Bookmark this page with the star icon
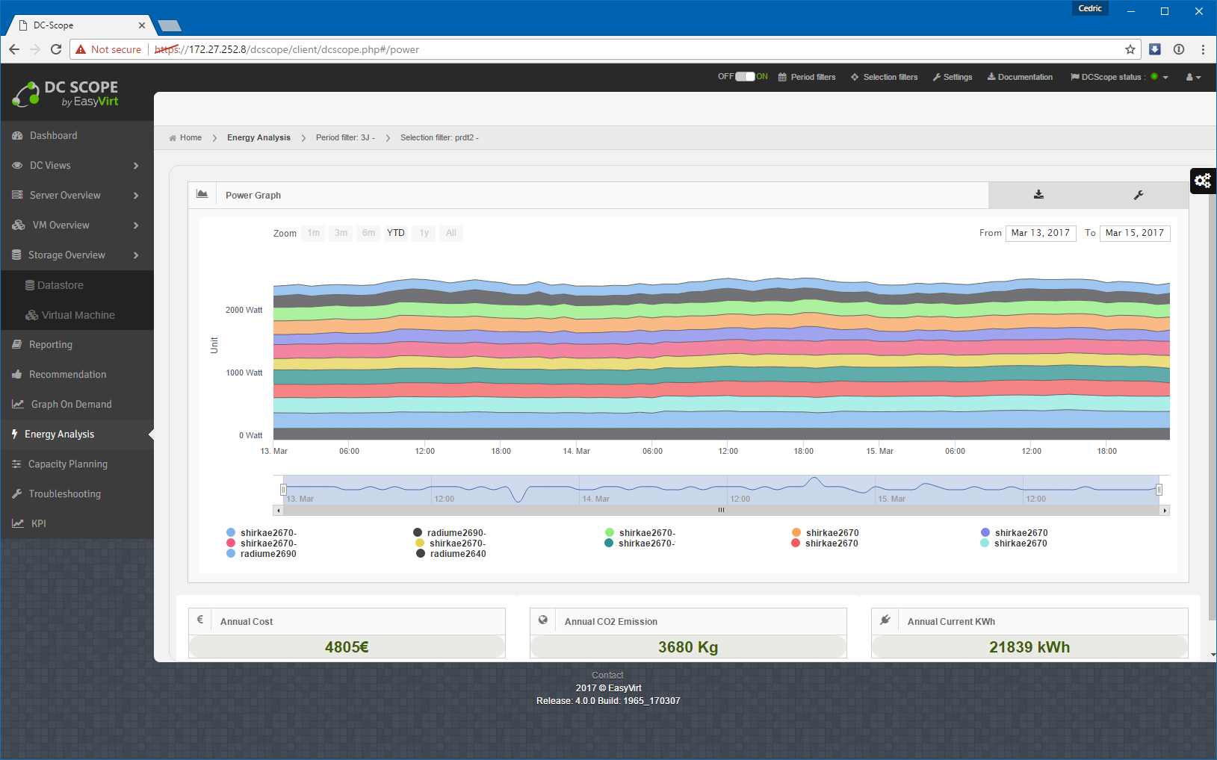The image size is (1217, 760). tap(1130, 49)
